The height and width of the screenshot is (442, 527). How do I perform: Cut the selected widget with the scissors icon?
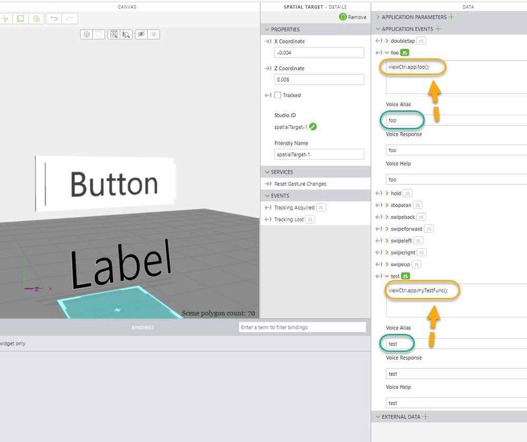pos(5,18)
